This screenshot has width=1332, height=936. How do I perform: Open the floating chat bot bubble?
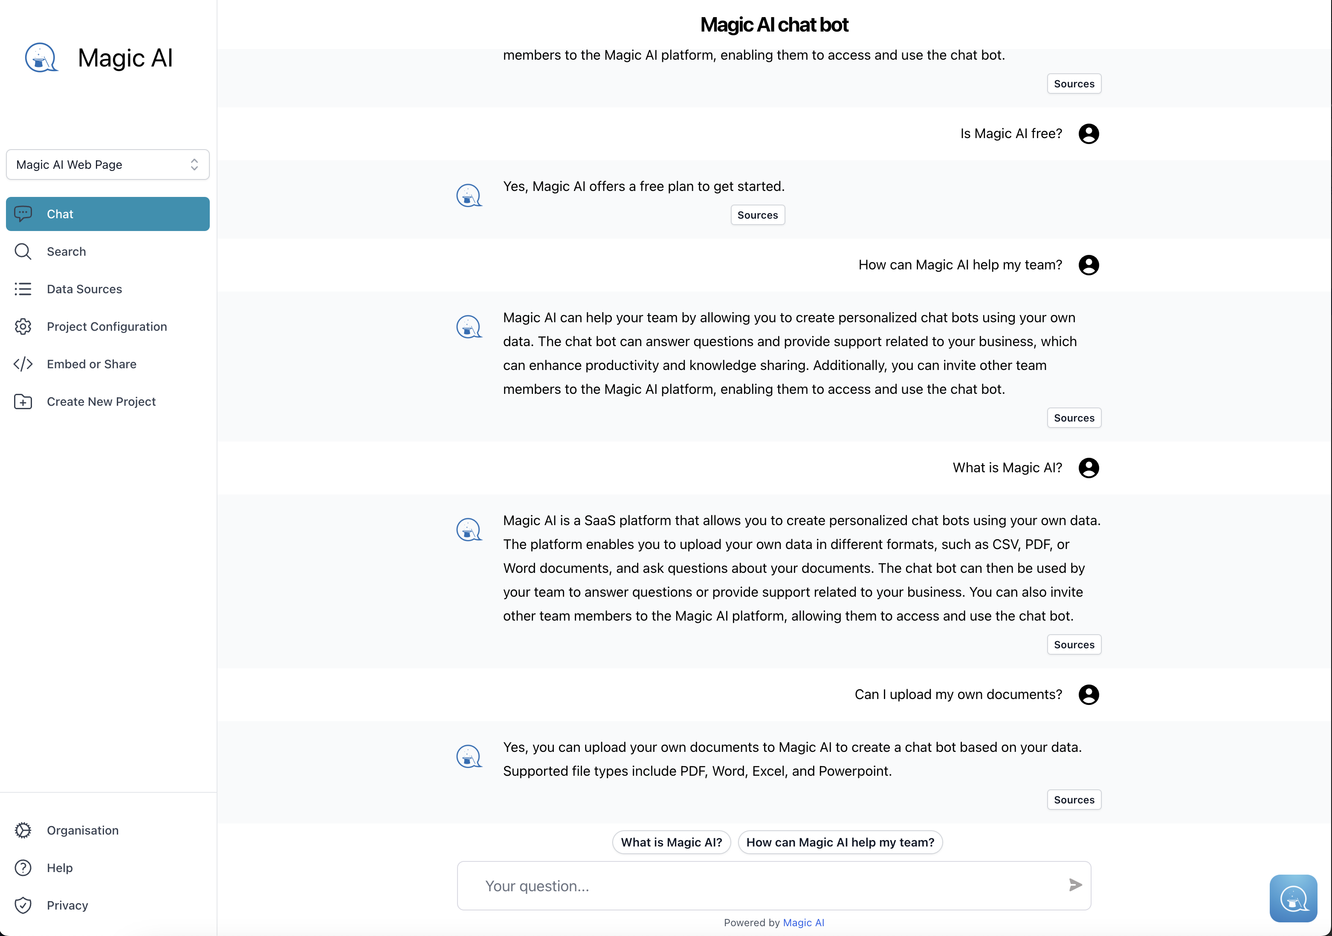[1294, 898]
